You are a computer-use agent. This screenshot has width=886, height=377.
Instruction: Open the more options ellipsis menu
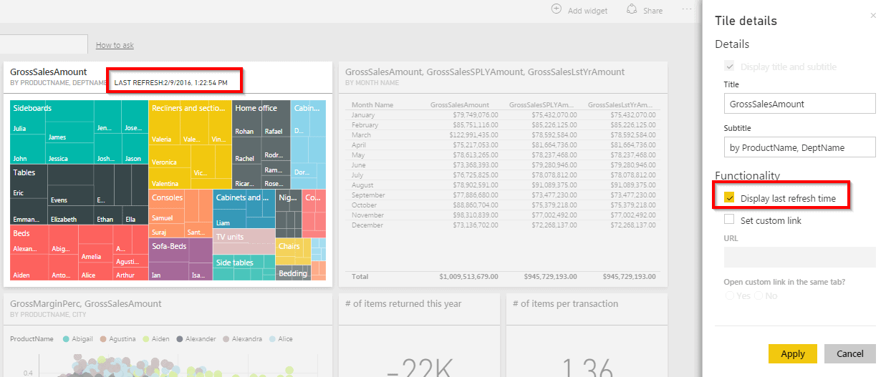tap(687, 10)
